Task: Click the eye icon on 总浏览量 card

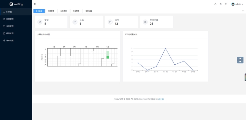Action: 145,22
